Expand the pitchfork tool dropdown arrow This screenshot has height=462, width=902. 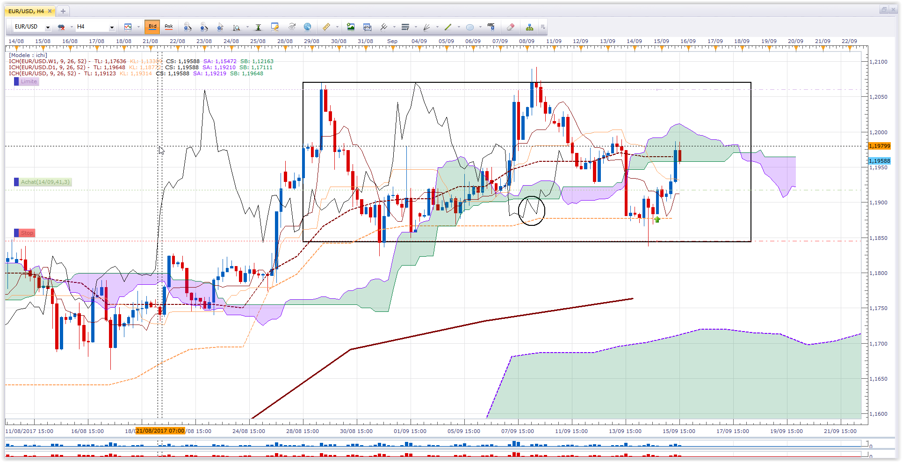pyautogui.click(x=394, y=27)
